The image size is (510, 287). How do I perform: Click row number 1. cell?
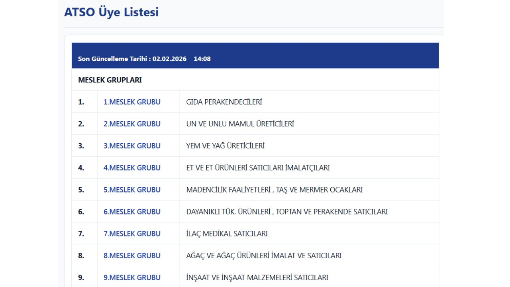84,102
